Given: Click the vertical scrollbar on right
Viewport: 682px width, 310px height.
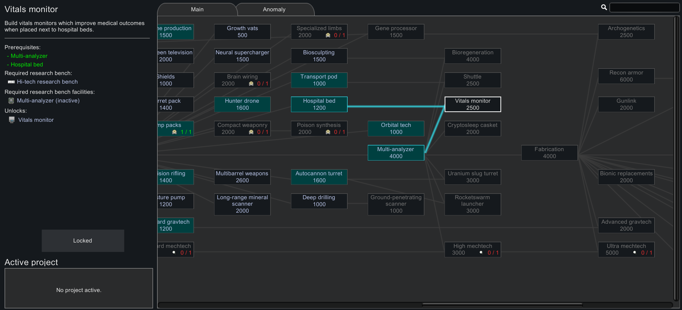Looking at the screenshot, I should click(676, 159).
